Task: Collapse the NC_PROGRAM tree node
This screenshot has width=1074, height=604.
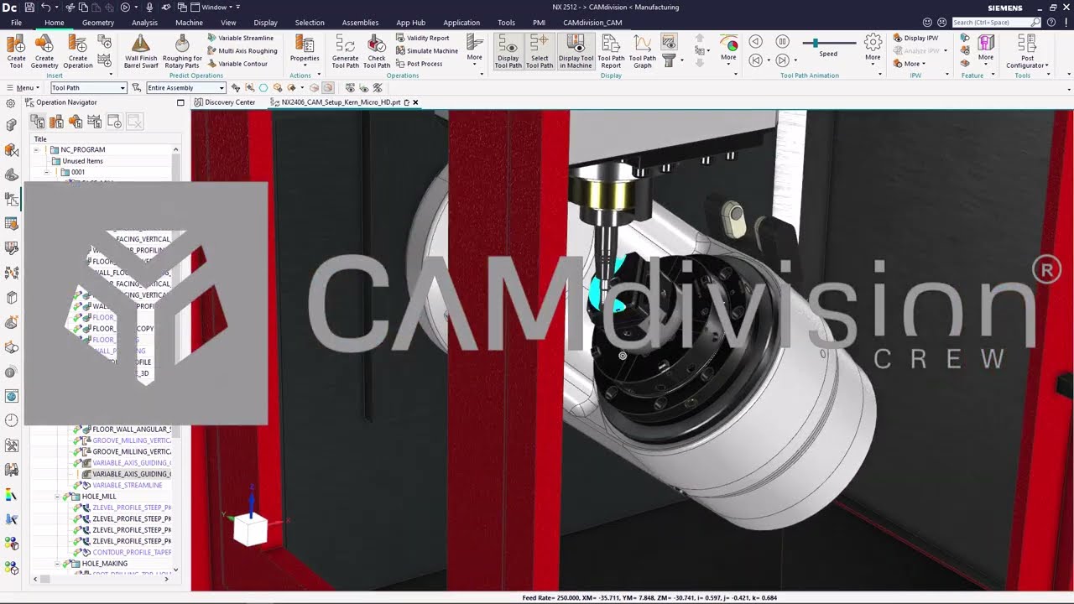Action: [x=36, y=149]
